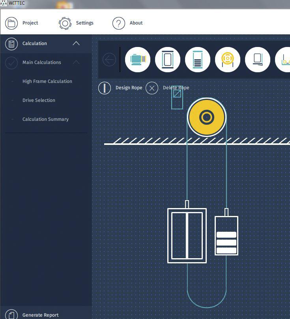Open the About page

click(128, 23)
